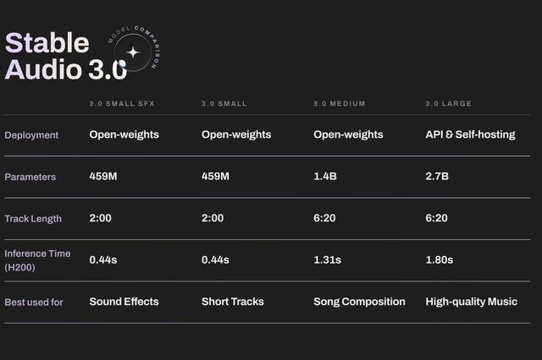The image size is (542, 360).
Task: Click 6:20 track length under 3.0 MEDIUM
Action: pyautogui.click(x=324, y=218)
